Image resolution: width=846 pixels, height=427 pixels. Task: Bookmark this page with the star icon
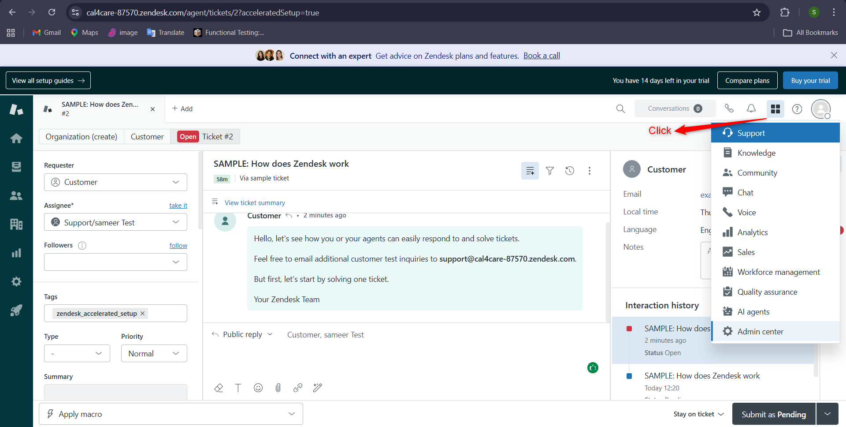pos(757,12)
